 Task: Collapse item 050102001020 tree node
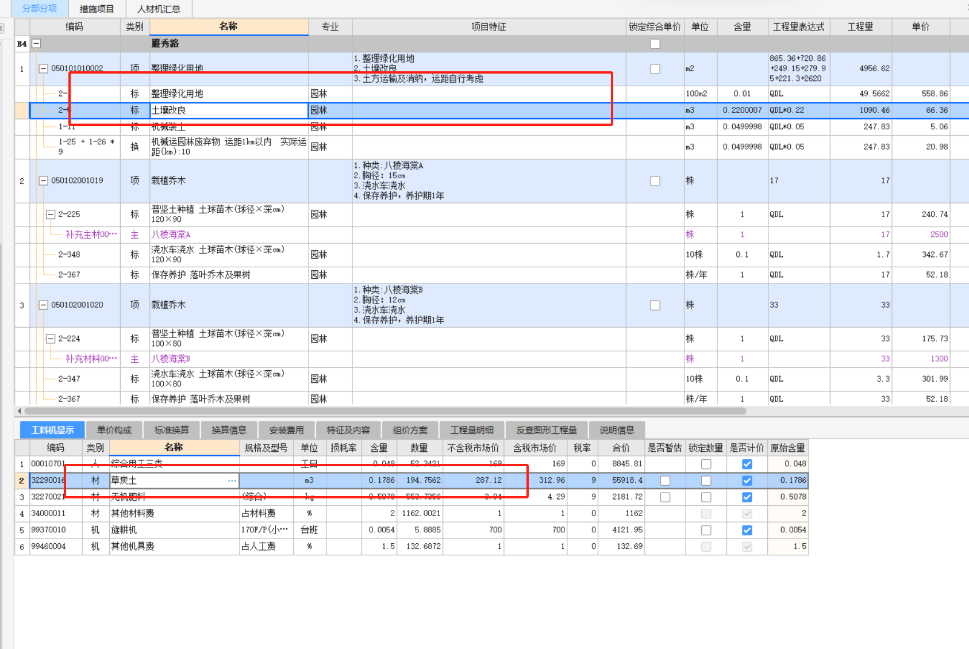43,305
